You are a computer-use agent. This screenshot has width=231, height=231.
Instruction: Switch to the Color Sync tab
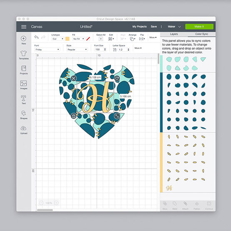point(201,34)
